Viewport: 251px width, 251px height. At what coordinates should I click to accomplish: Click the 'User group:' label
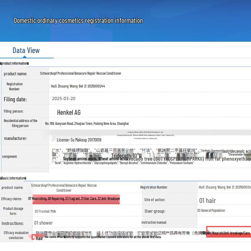tap(155, 211)
